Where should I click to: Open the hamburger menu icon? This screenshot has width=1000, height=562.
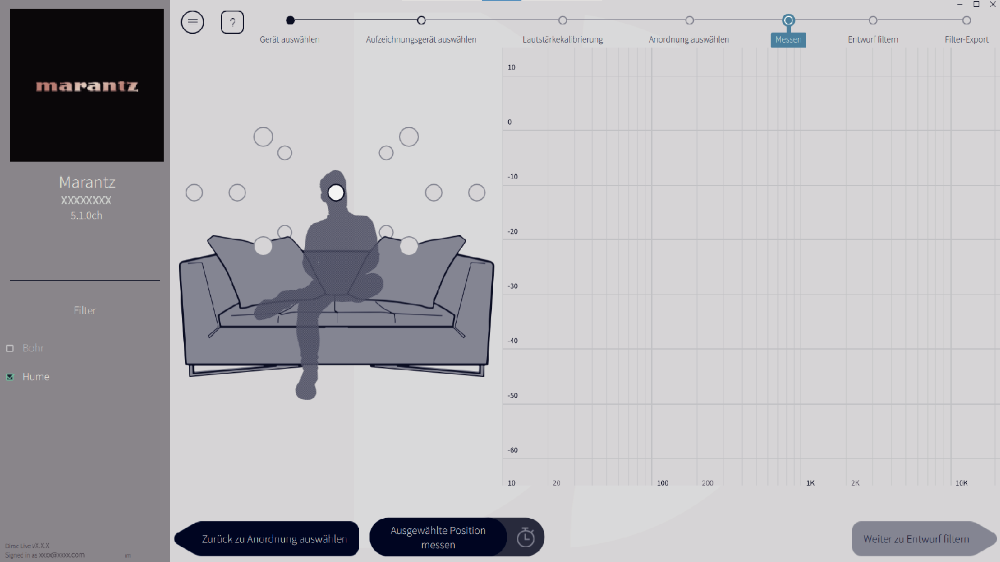(193, 23)
